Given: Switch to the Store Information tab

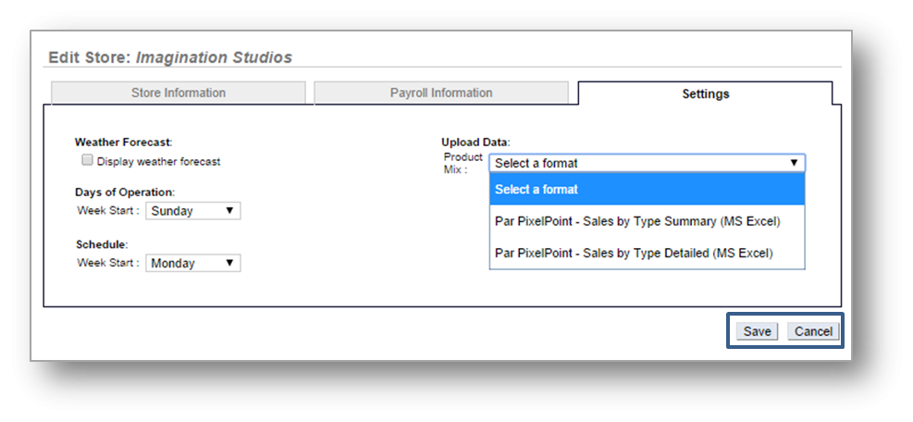Looking at the screenshot, I should point(178,93).
